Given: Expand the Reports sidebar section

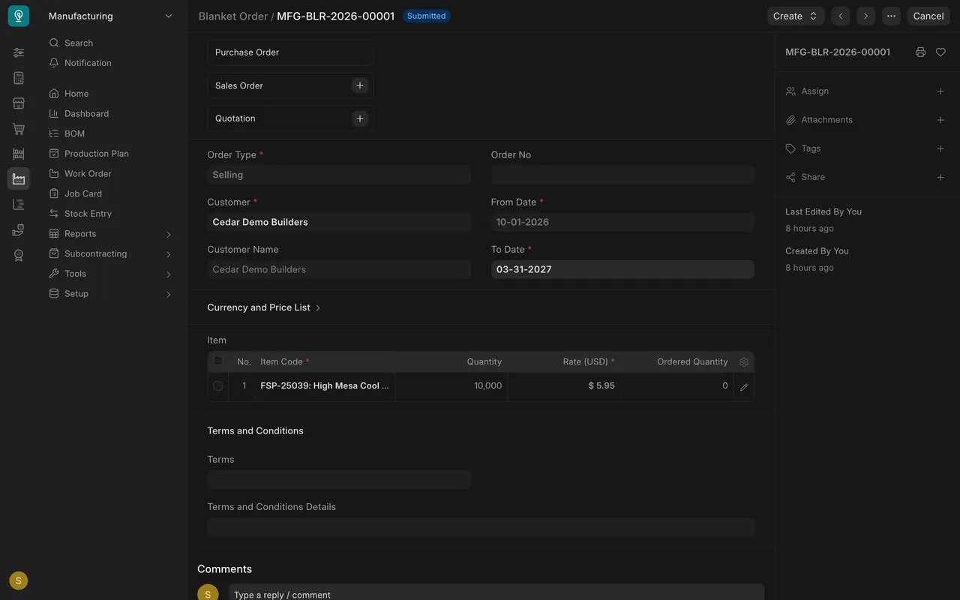Looking at the screenshot, I should click(110, 234).
